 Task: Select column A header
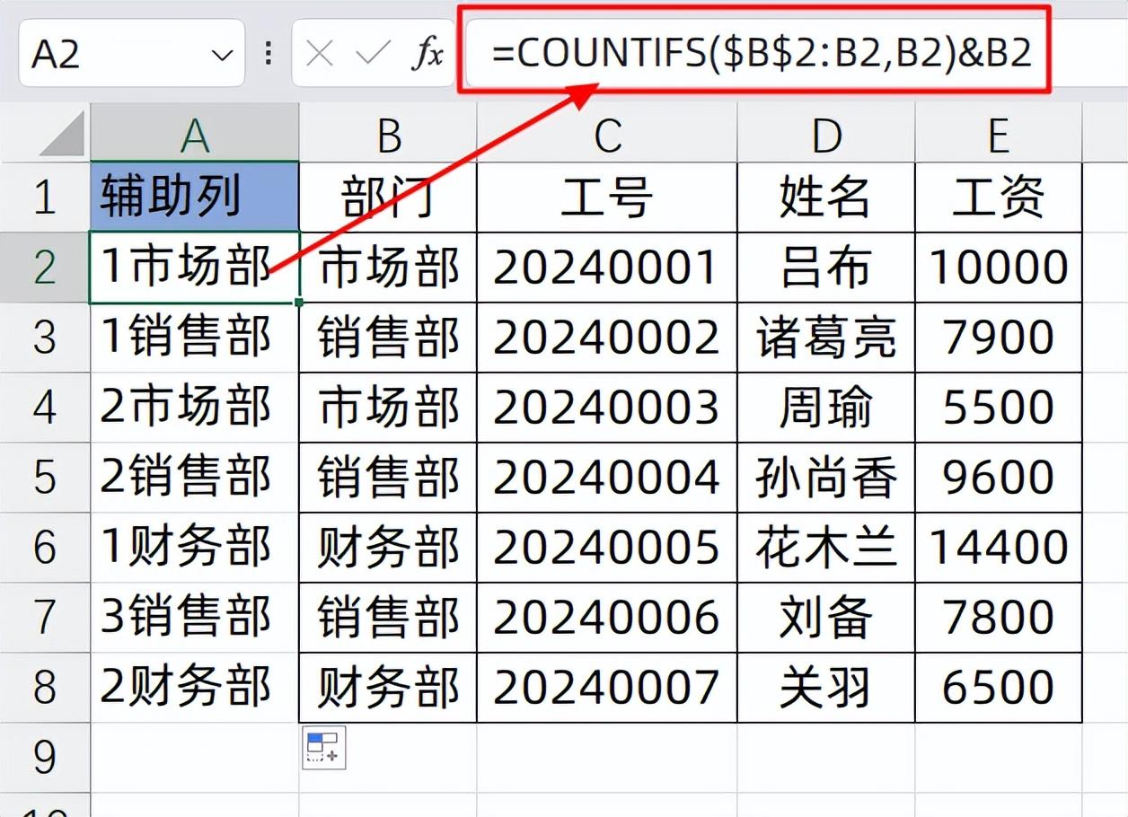(194, 135)
